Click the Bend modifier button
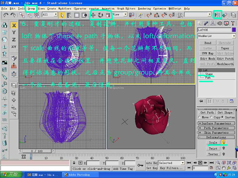This screenshot has height=178, width=238. click(207, 43)
